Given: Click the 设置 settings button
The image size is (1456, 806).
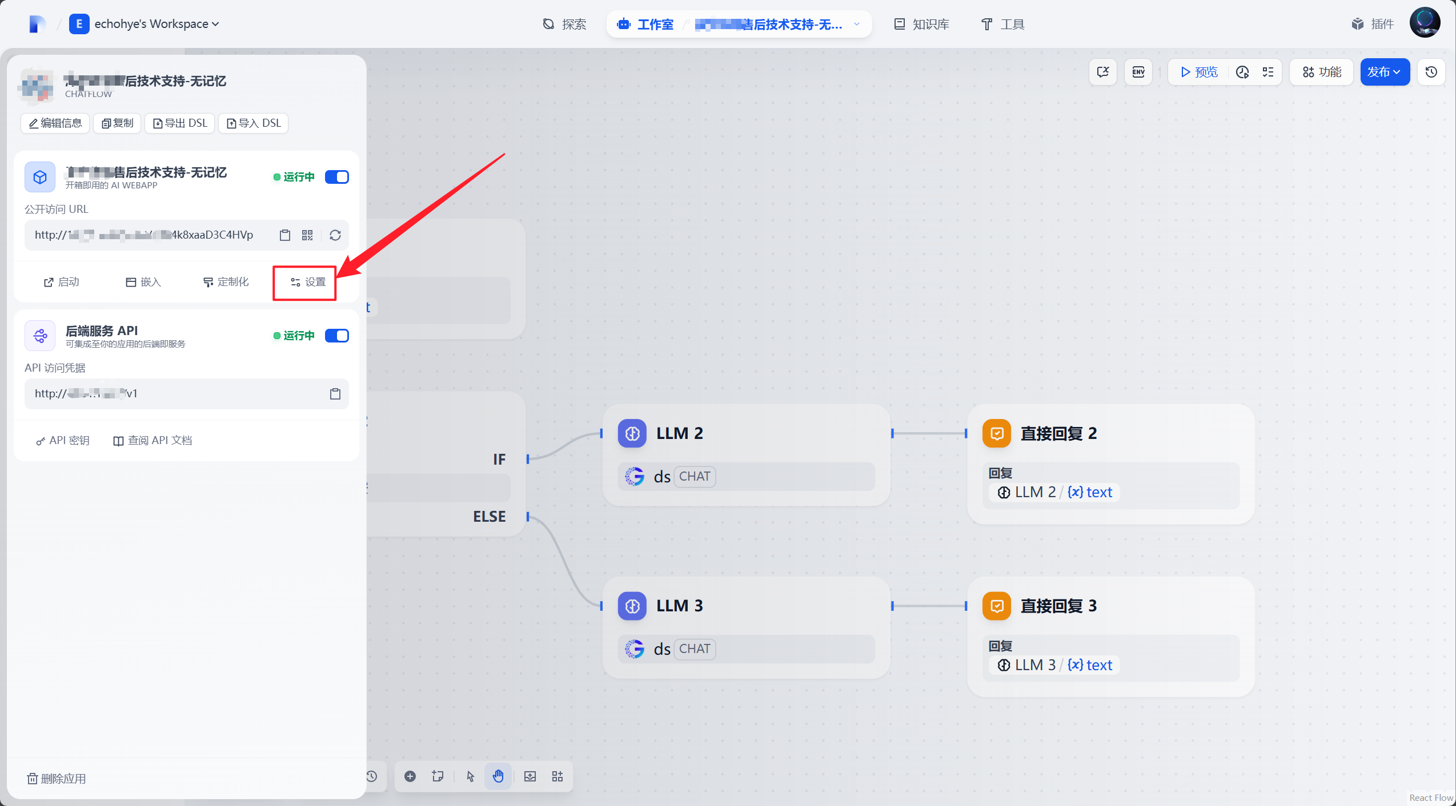Looking at the screenshot, I should tap(308, 282).
